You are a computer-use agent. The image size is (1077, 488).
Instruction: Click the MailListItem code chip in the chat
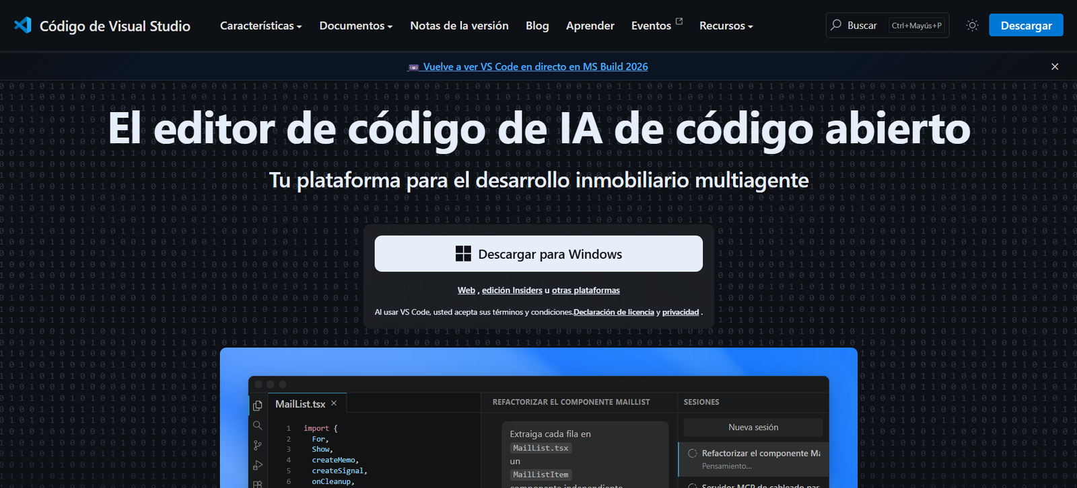541,475
